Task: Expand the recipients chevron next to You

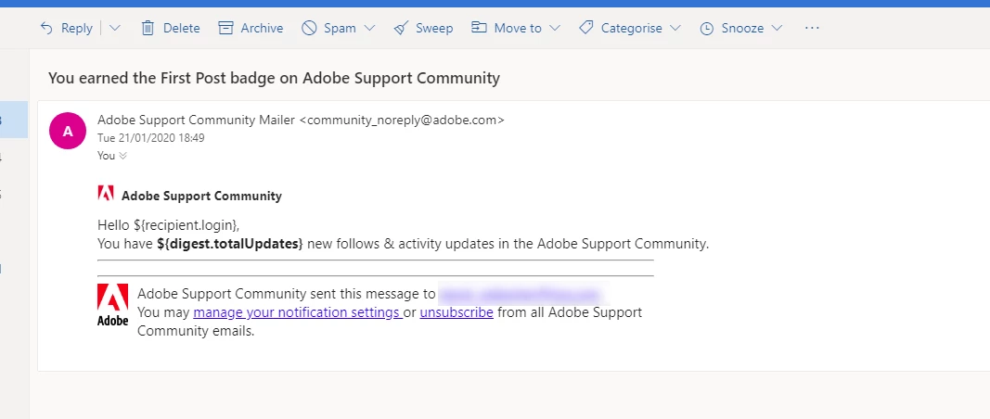Action: (x=123, y=156)
